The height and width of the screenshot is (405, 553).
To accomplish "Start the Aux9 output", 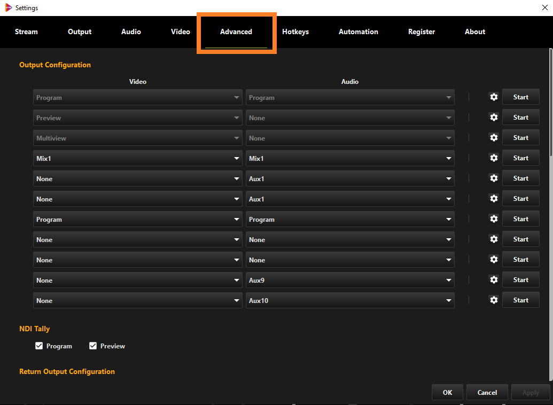I will tap(520, 280).
